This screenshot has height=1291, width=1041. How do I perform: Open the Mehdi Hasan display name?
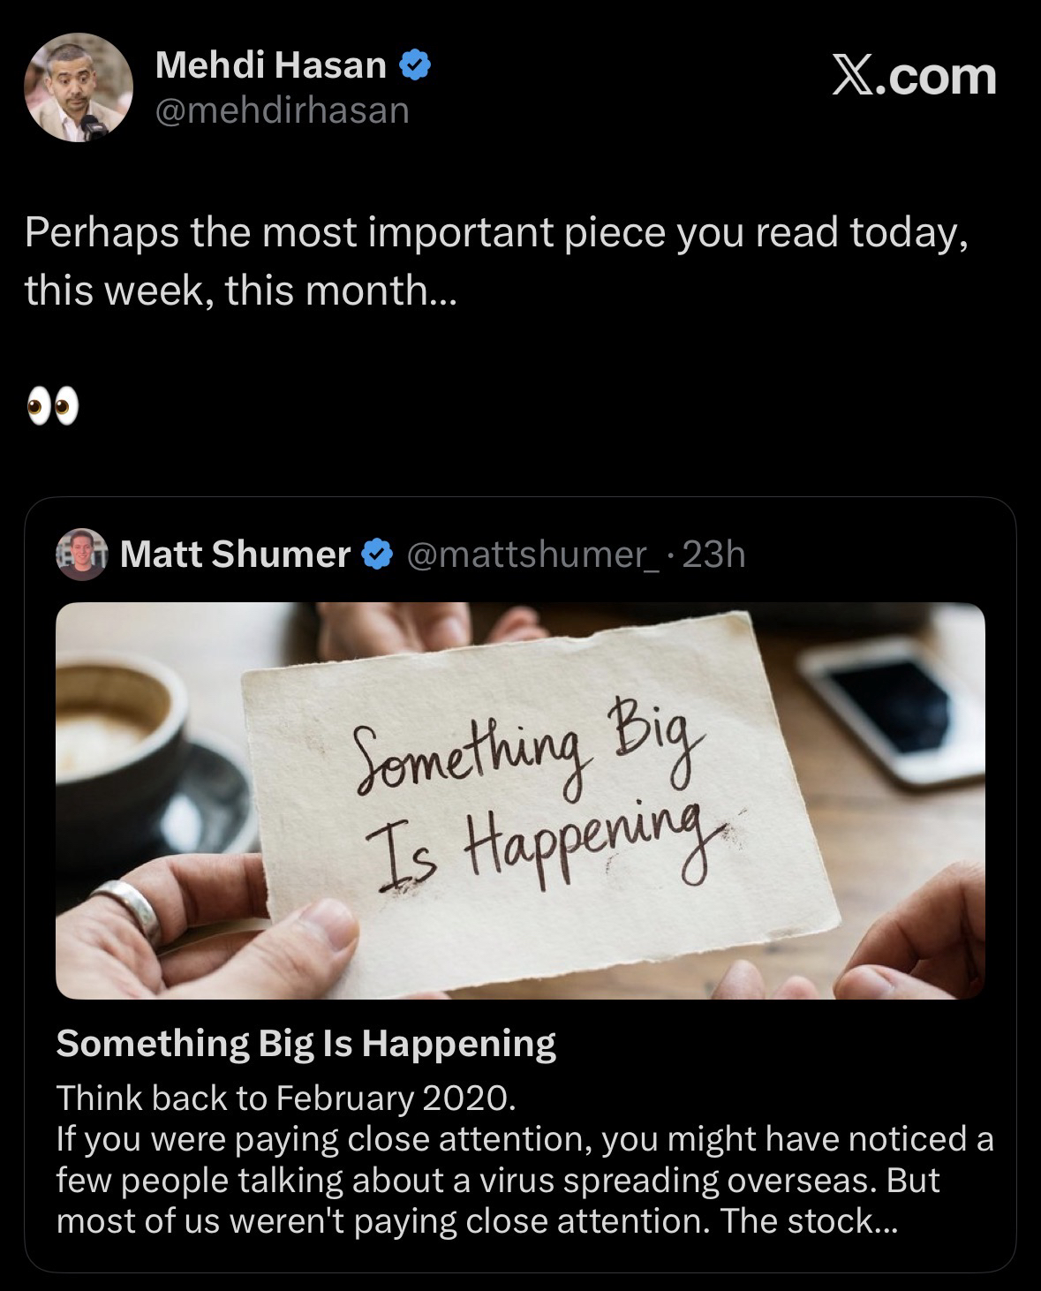pos(270,65)
